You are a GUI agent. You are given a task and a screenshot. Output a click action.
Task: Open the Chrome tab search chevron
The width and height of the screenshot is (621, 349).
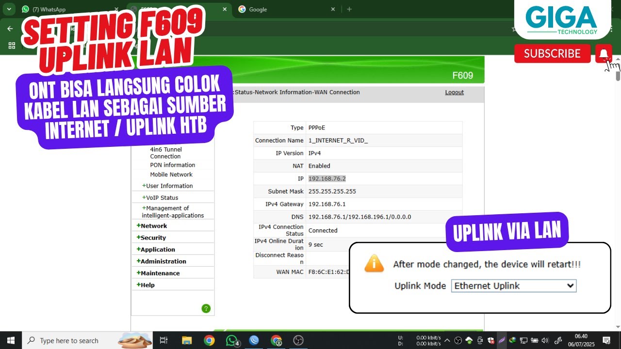[9, 9]
